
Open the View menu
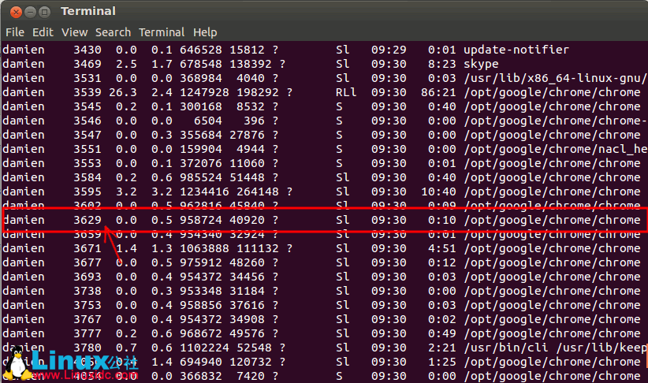pyautogui.click(x=74, y=32)
